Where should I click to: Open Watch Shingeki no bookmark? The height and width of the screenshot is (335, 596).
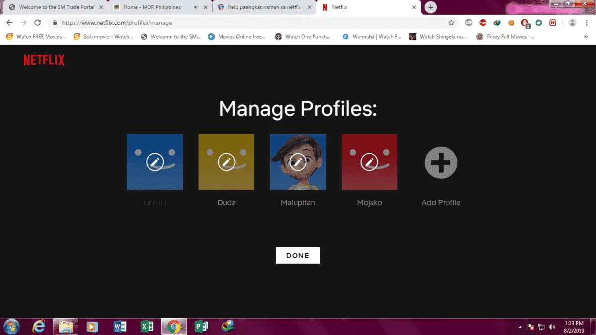(x=438, y=36)
